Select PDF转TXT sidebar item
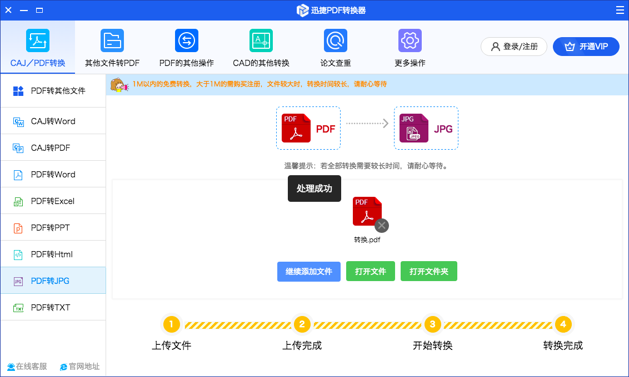Screen dimensions: 629x377 coord(53,307)
